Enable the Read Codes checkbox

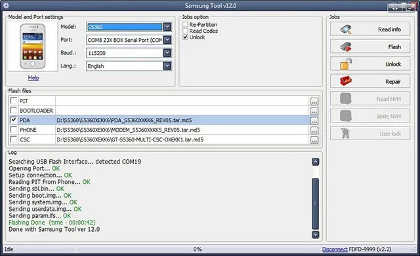click(x=185, y=31)
